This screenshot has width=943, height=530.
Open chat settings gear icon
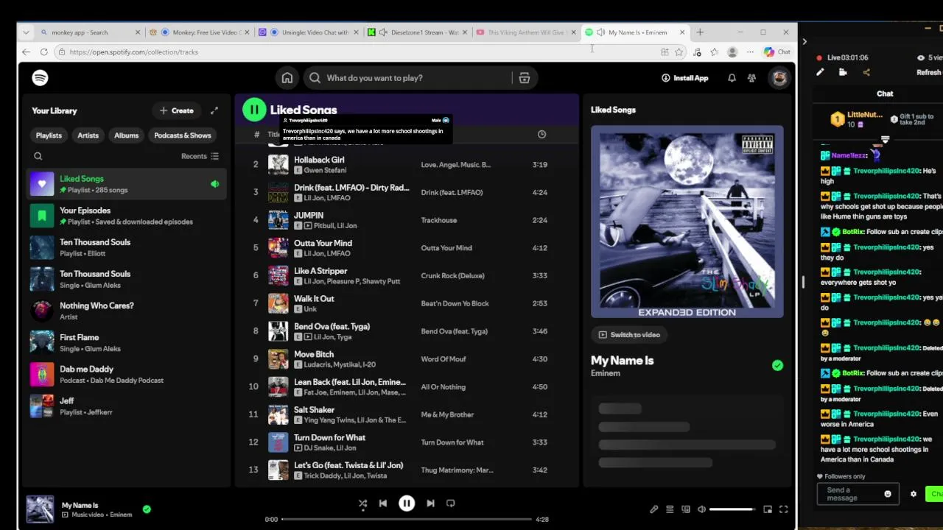pyautogui.click(x=914, y=494)
